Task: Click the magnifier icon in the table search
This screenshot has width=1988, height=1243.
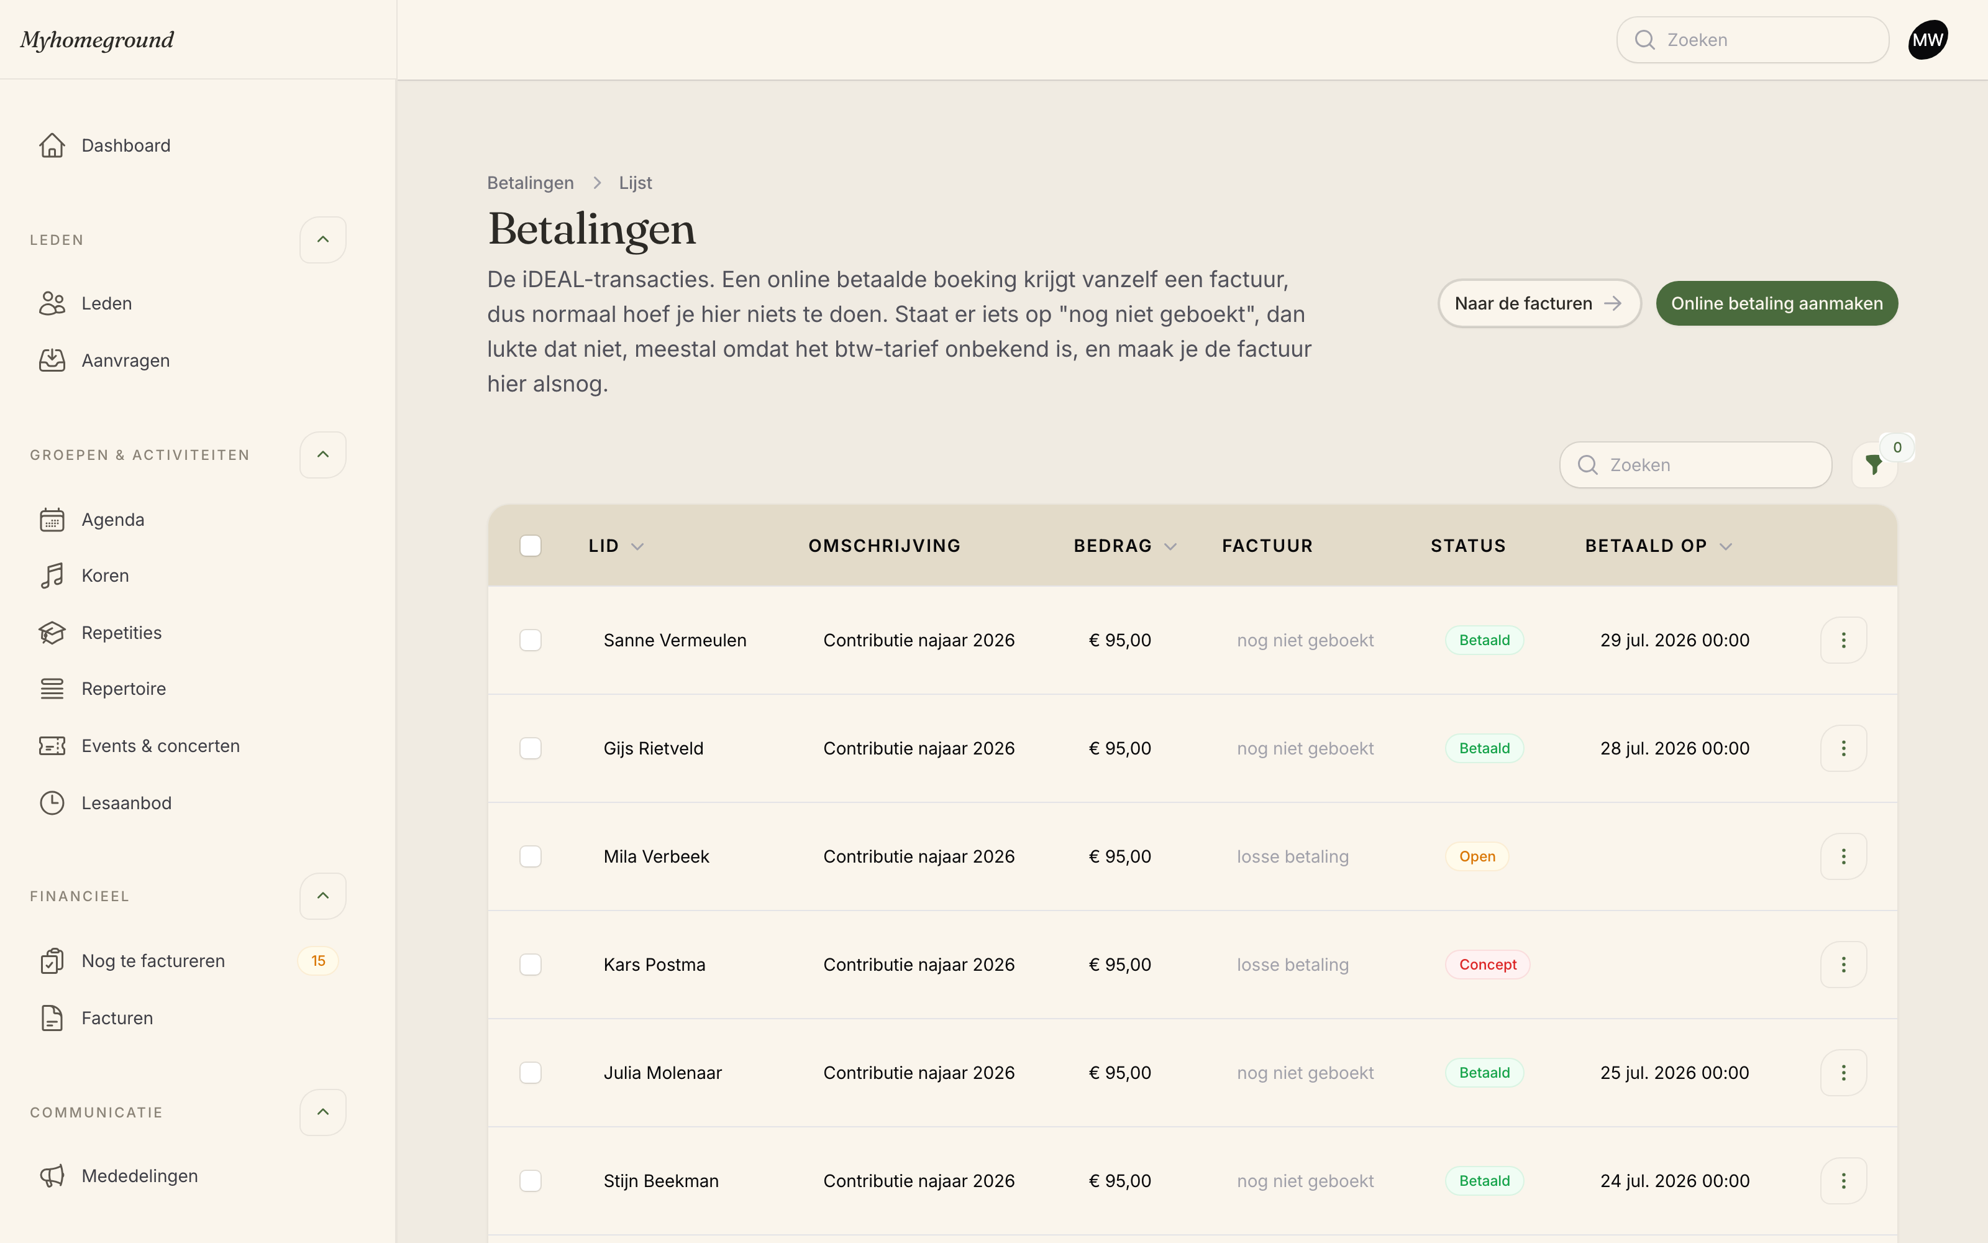Action: (x=1588, y=466)
